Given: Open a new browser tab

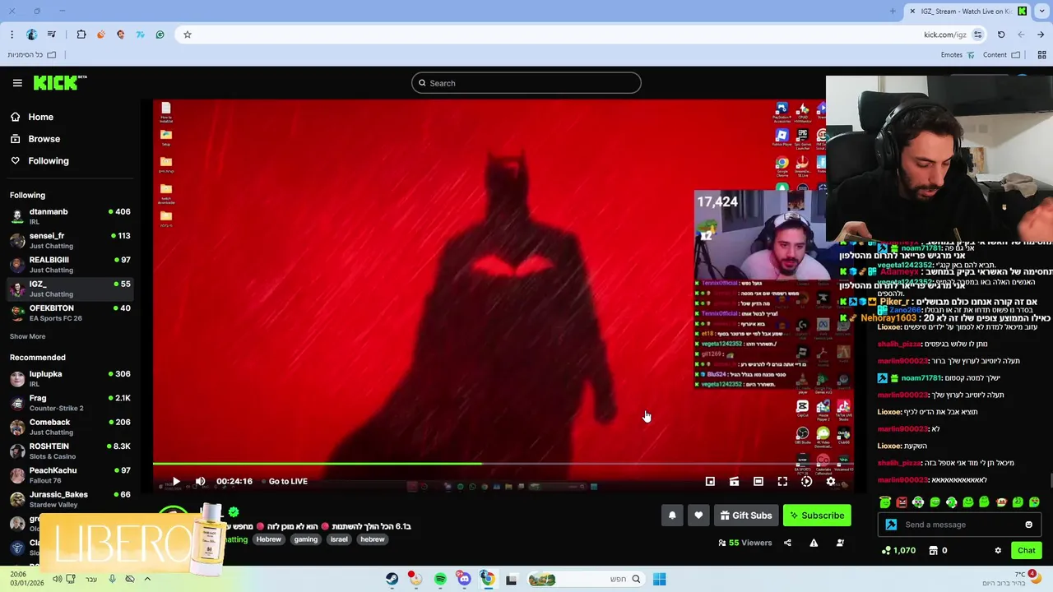Looking at the screenshot, I should [x=893, y=12].
